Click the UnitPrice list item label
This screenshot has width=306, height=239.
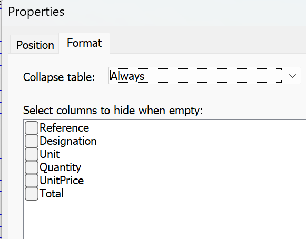(x=62, y=181)
